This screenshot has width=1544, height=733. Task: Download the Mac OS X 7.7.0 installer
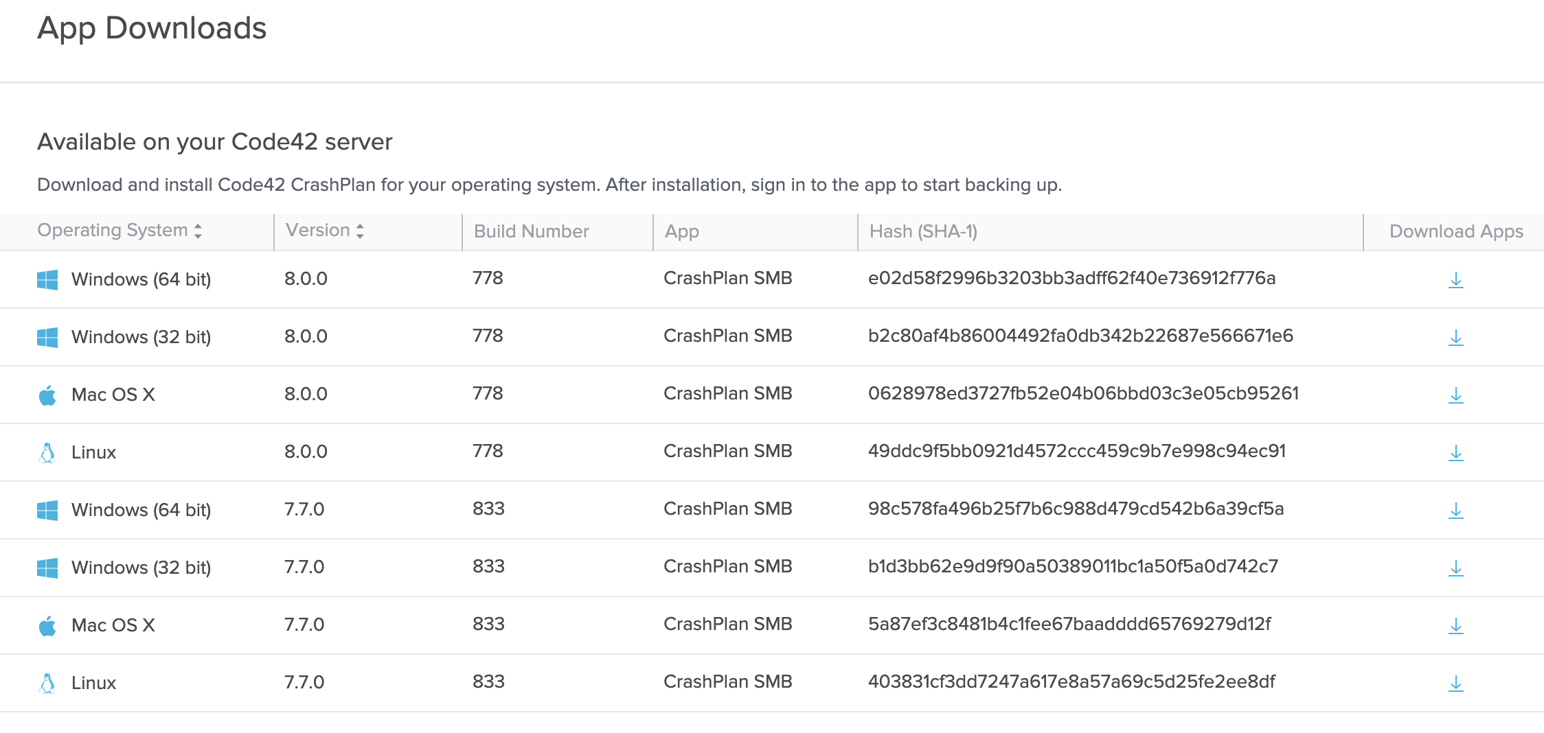pos(1455,626)
